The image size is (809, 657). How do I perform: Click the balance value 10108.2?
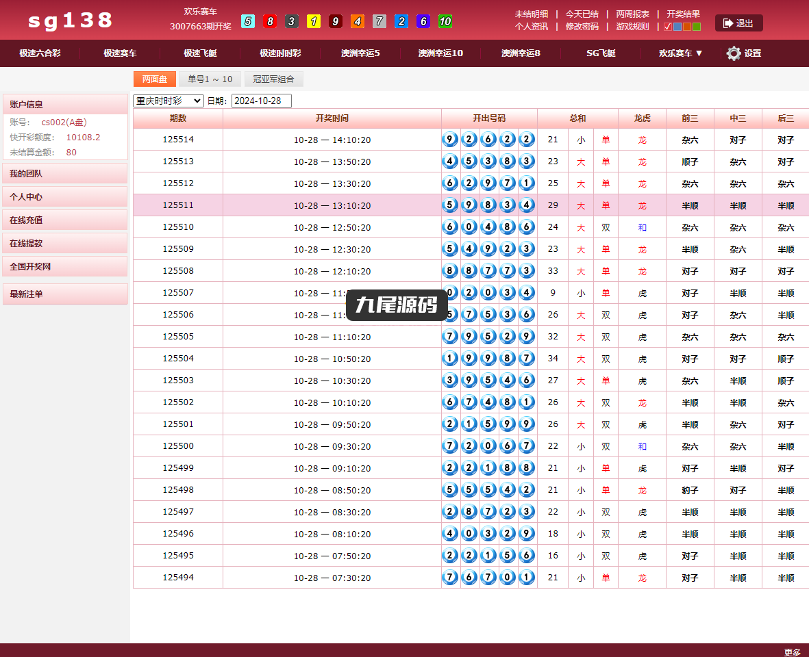(x=83, y=137)
